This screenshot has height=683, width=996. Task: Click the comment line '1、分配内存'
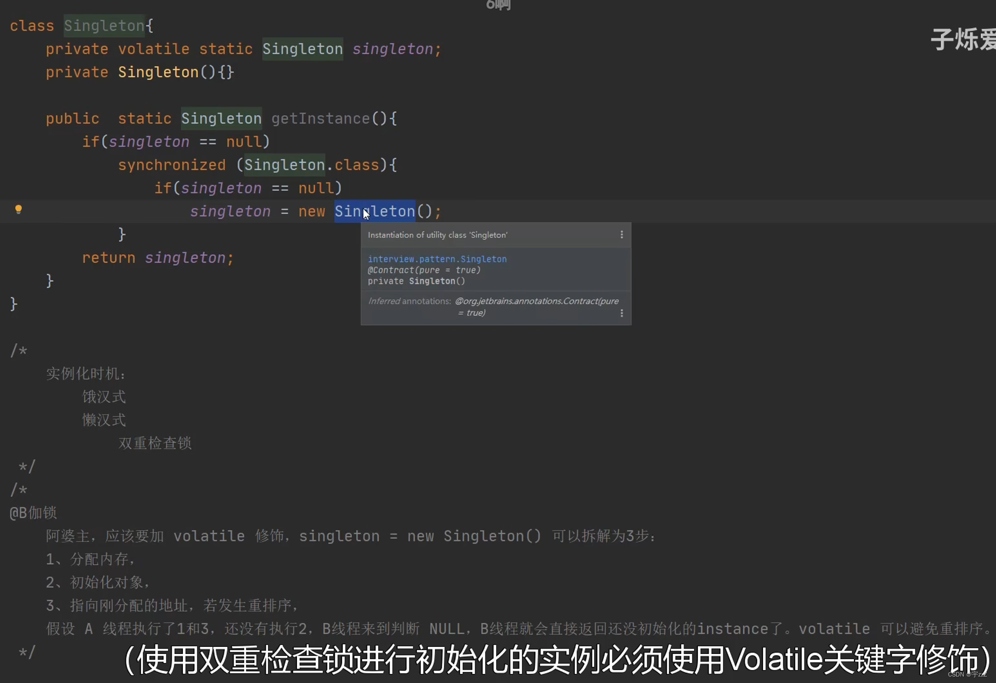(x=90, y=559)
